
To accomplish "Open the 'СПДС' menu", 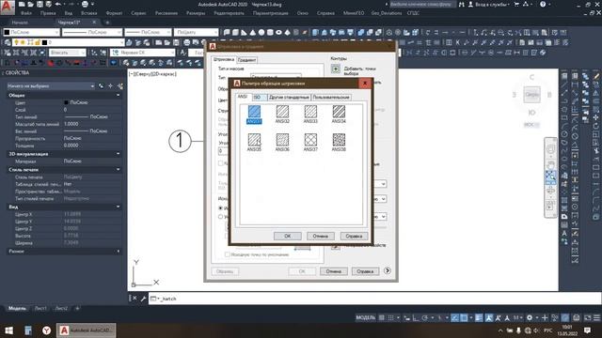I will [x=413, y=13].
